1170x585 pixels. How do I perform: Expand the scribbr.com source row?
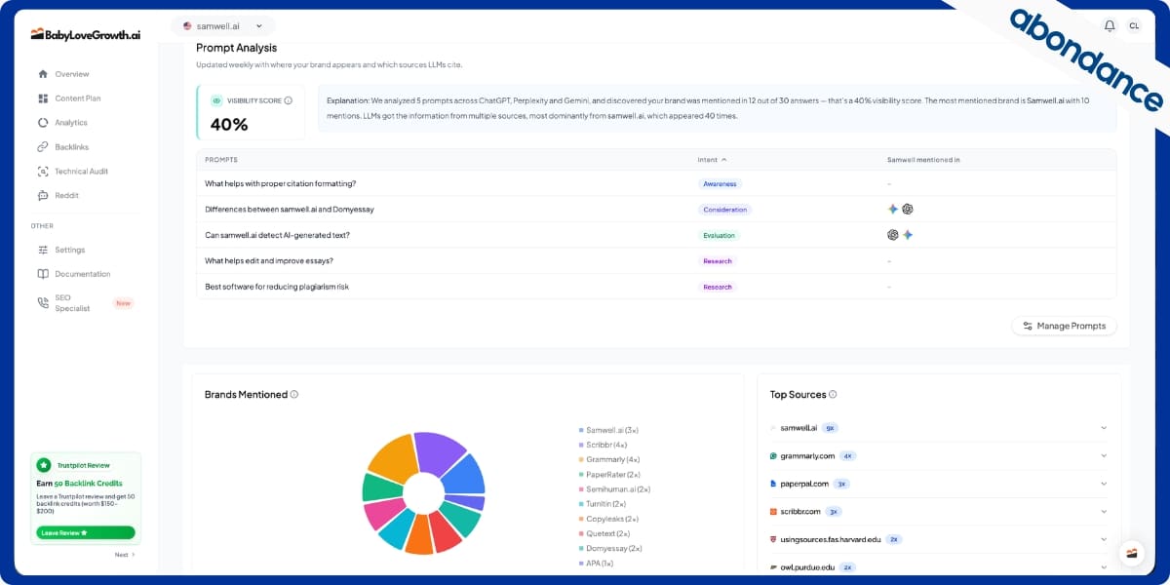(x=1104, y=512)
